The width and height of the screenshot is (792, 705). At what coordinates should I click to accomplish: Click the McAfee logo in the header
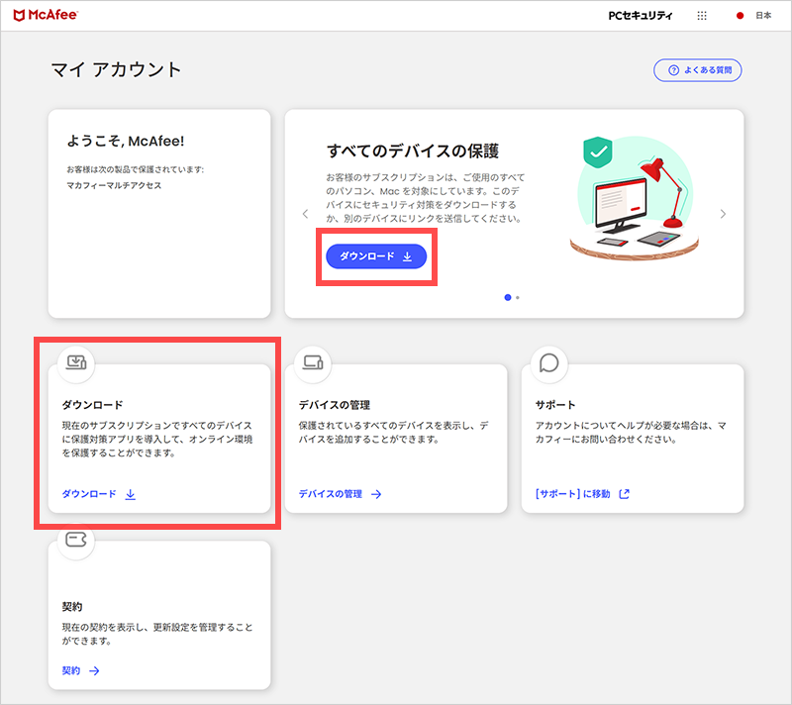(45, 15)
